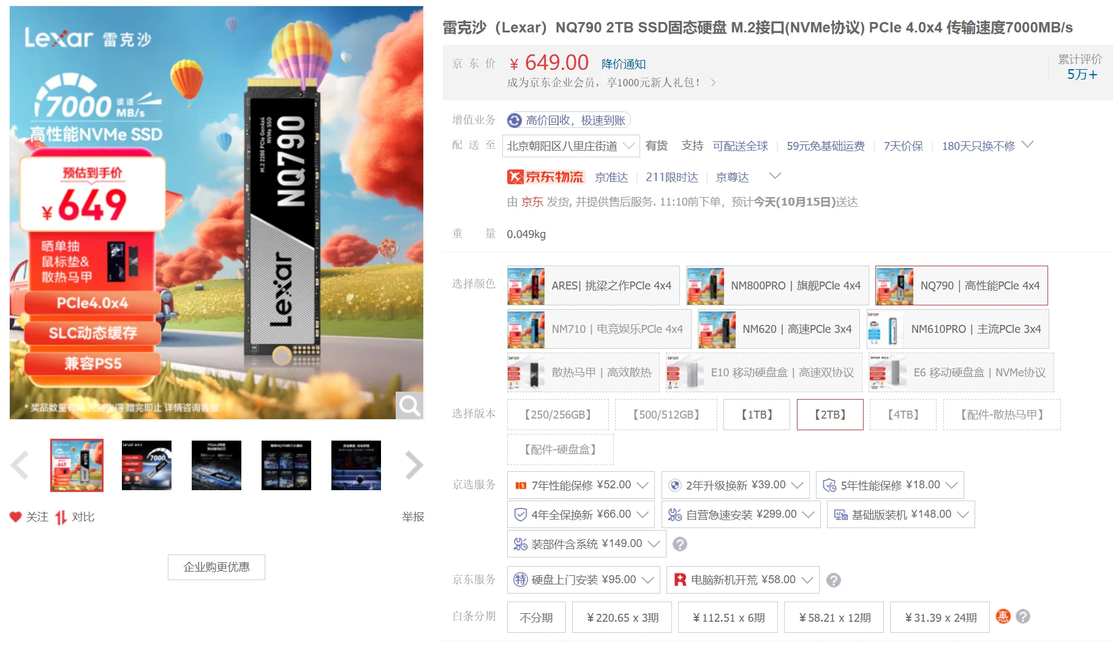Show next product thumbnails with right arrow

pyautogui.click(x=414, y=465)
